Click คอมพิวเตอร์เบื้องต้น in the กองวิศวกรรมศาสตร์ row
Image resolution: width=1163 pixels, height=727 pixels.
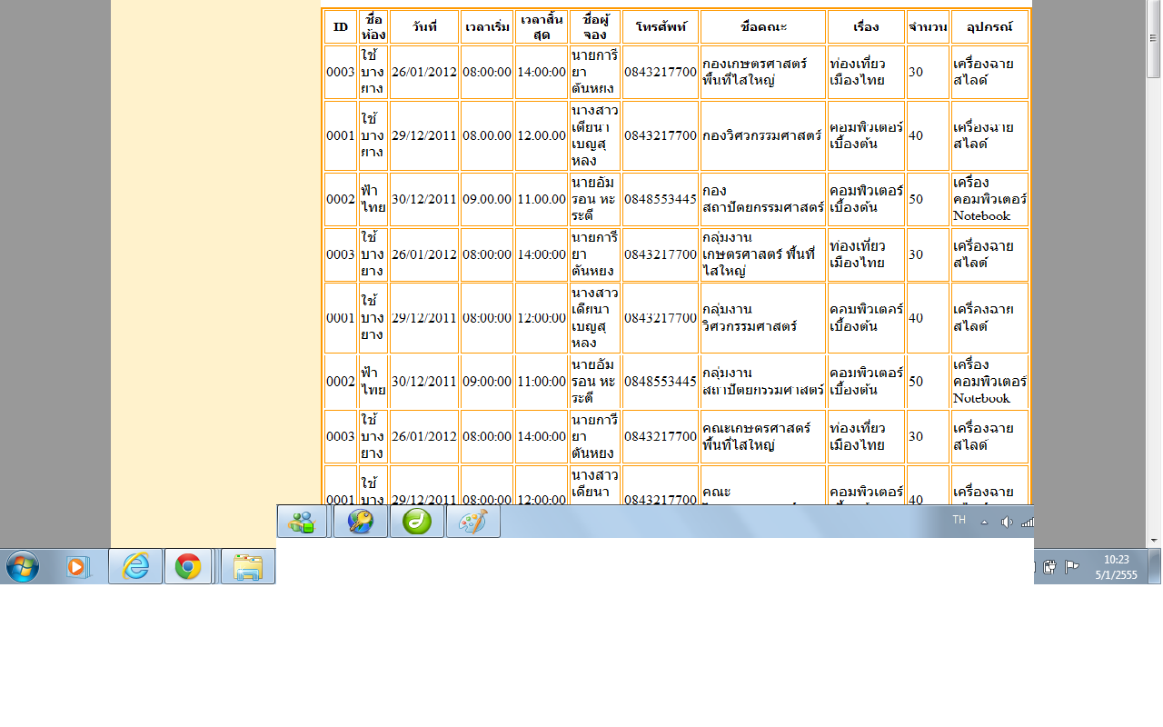tap(866, 135)
